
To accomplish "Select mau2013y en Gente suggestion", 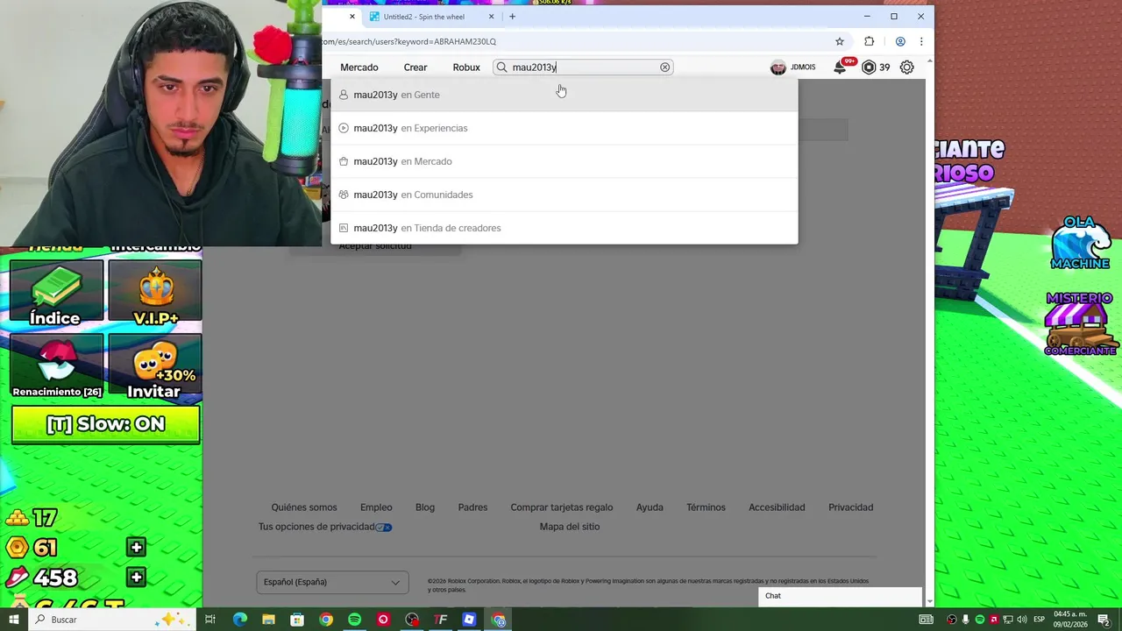I will click(565, 95).
